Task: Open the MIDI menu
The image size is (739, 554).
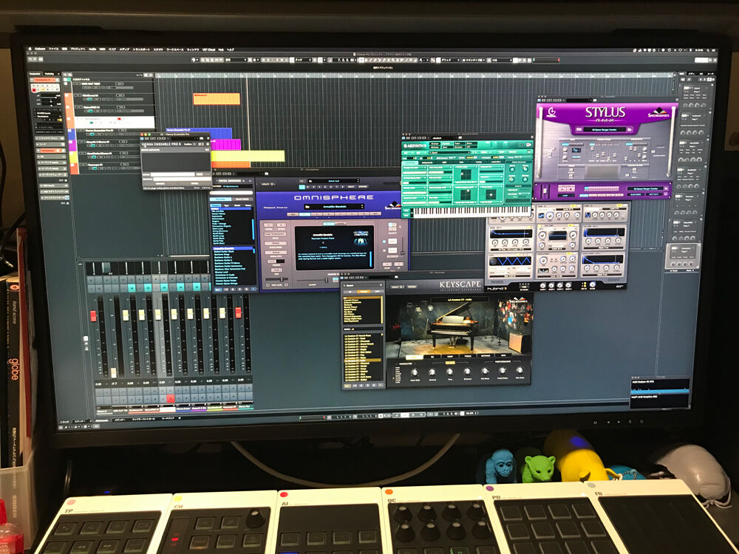Action: coord(102,49)
